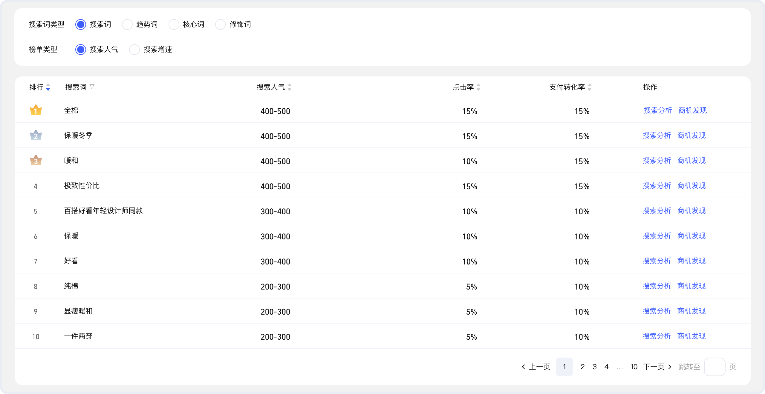Screen dimensions: 765x394
Task: Select the 修饰词 radio option
Action: click(x=221, y=24)
